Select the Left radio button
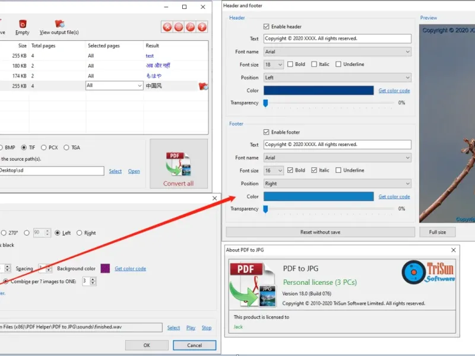 [x=58, y=233]
